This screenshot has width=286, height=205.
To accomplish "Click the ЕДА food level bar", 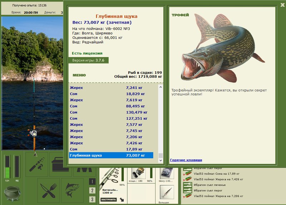I will pyautogui.click(x=7, y=167).
